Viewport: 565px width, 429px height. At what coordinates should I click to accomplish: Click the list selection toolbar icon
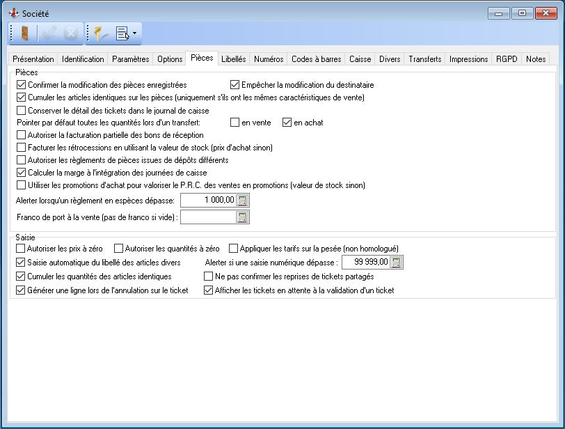[x=122, y=33]
